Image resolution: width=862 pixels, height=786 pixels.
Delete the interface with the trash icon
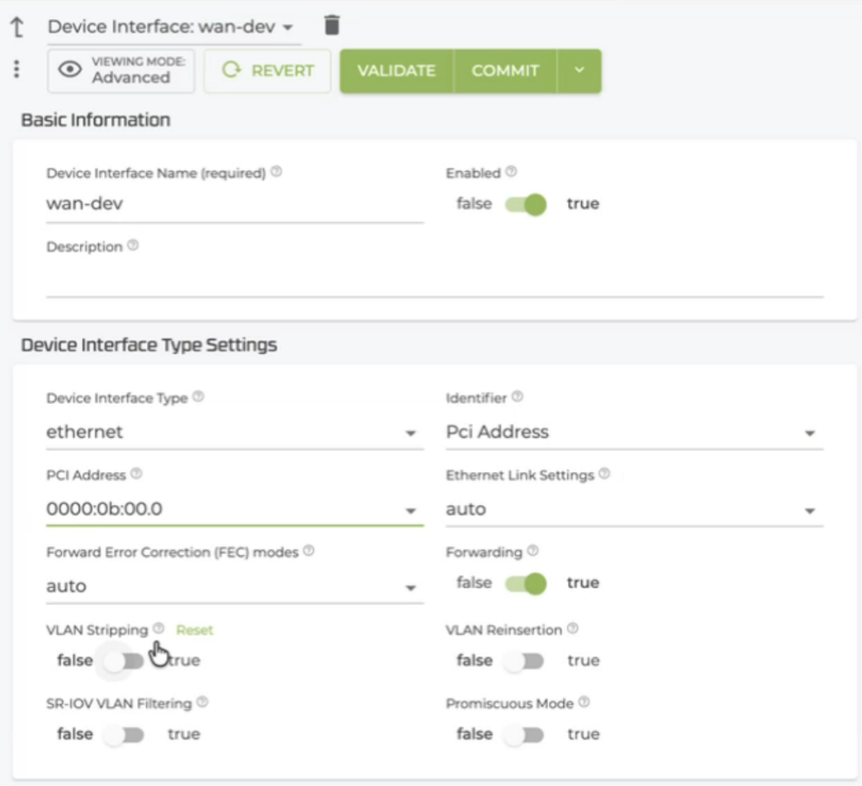click(x=332, y=25)
